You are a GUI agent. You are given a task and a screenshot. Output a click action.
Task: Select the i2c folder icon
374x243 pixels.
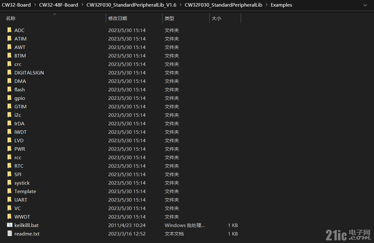tap(9, 115)
